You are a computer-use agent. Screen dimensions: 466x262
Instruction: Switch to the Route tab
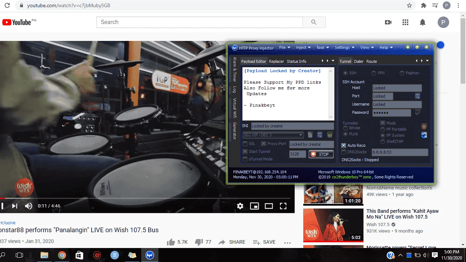click(x=371, y=61)
